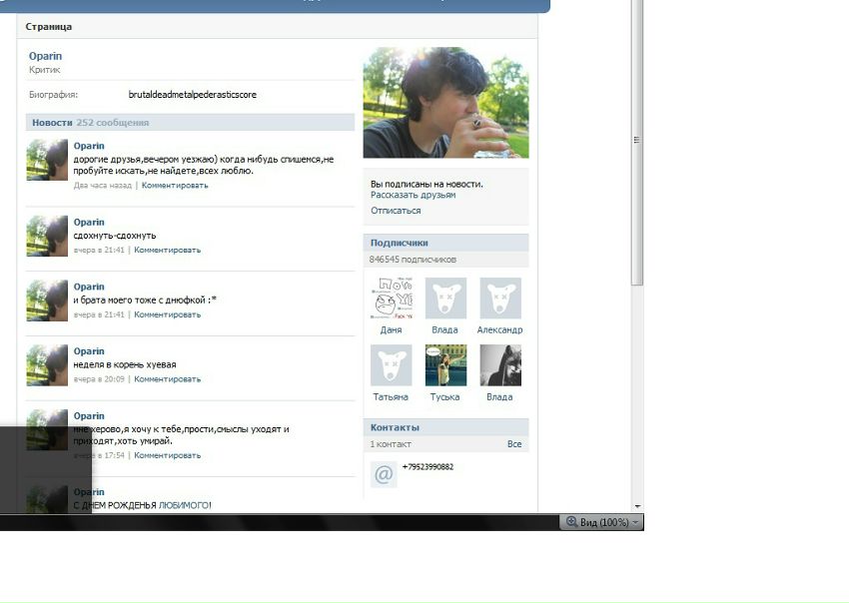The width and height of the screenshot is (849, 603).
Task: Comment on the 'неделя в корень' post
Action: pos(167,379)
